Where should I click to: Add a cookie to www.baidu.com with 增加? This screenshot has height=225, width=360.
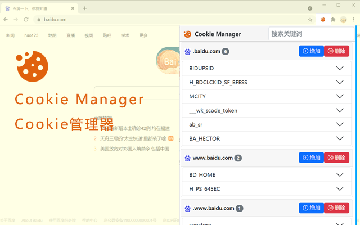[311, 157]
